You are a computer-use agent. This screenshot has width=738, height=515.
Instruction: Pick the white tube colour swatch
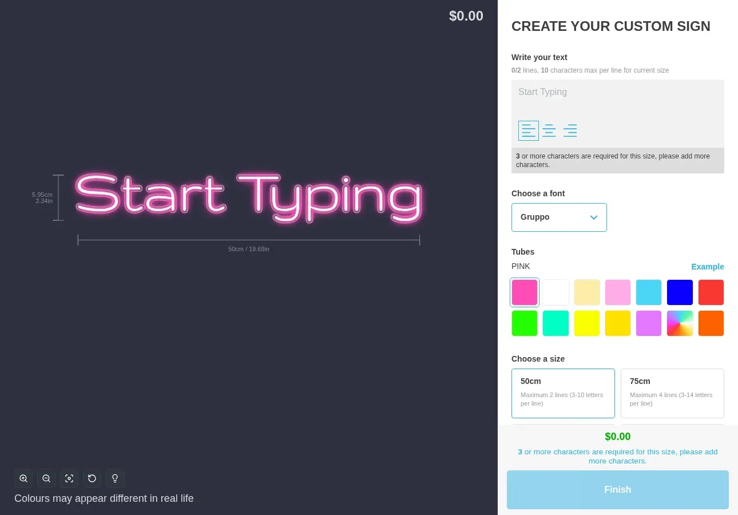(x=556, y=292)
